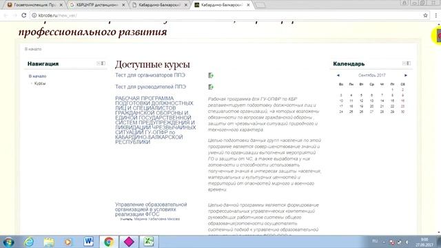The width and height of the screenshot is (441, 248).
Task: Open Windows Start menu
Action: (8, 242)
